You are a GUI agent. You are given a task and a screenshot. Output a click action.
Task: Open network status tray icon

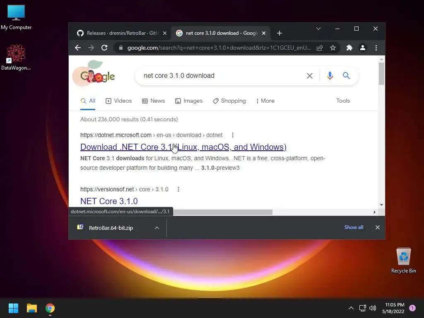[363, 308]
